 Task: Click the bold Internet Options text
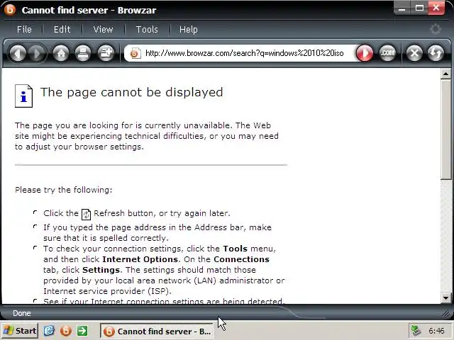(x=140, y=259)
